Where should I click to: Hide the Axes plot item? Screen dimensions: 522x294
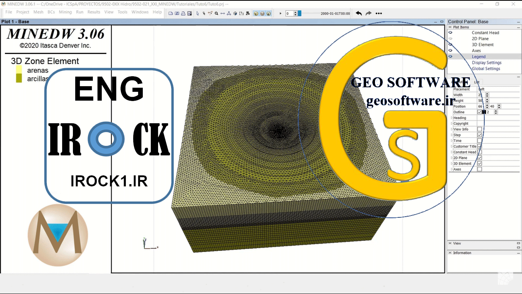click(451, 51)
